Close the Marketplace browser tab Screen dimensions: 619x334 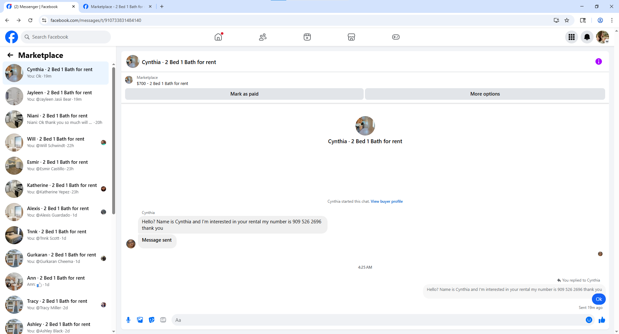pyautogui.click(x=150, y=6)
